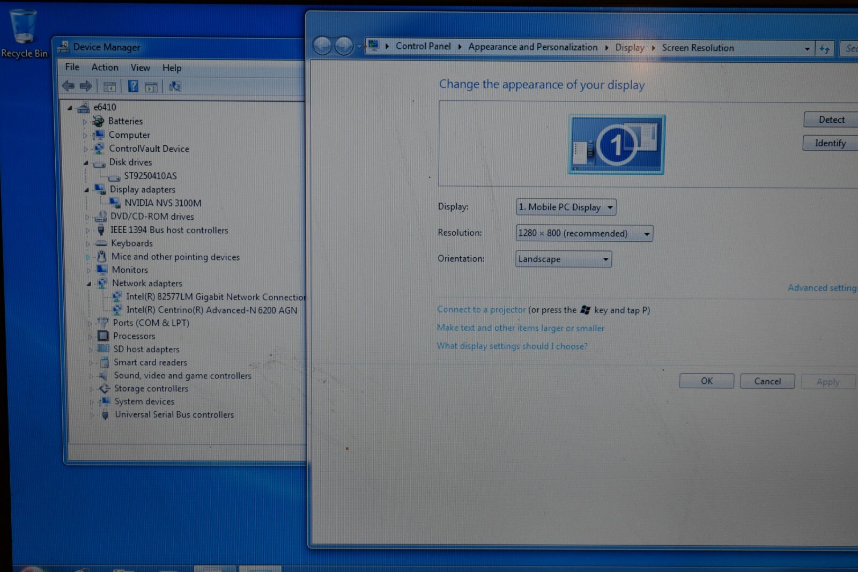The width and height of the screenshot is (858, 572).
Task: Open the Advanced settings link
Action: [x=823, y=288]
